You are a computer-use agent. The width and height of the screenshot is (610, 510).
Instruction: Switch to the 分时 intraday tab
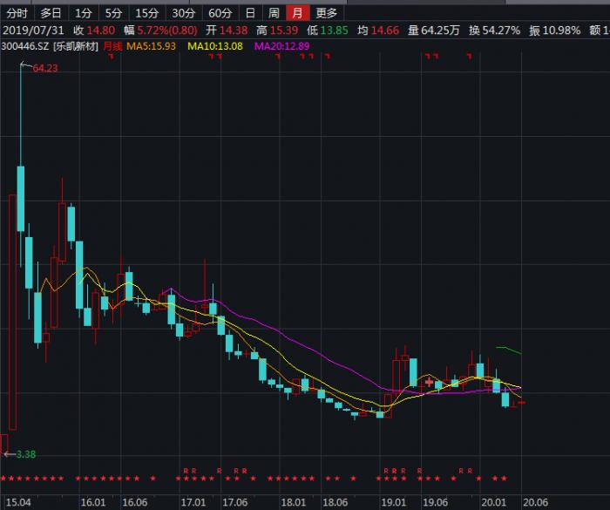coord(17,12)
